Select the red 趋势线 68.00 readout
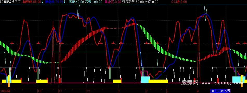This screenshot has height=93, width=247. tap(32, 2)
